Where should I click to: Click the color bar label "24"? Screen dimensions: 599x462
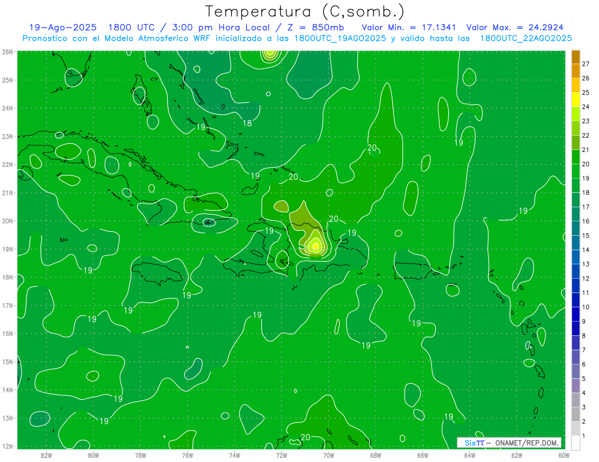click(x=586, y=107)
